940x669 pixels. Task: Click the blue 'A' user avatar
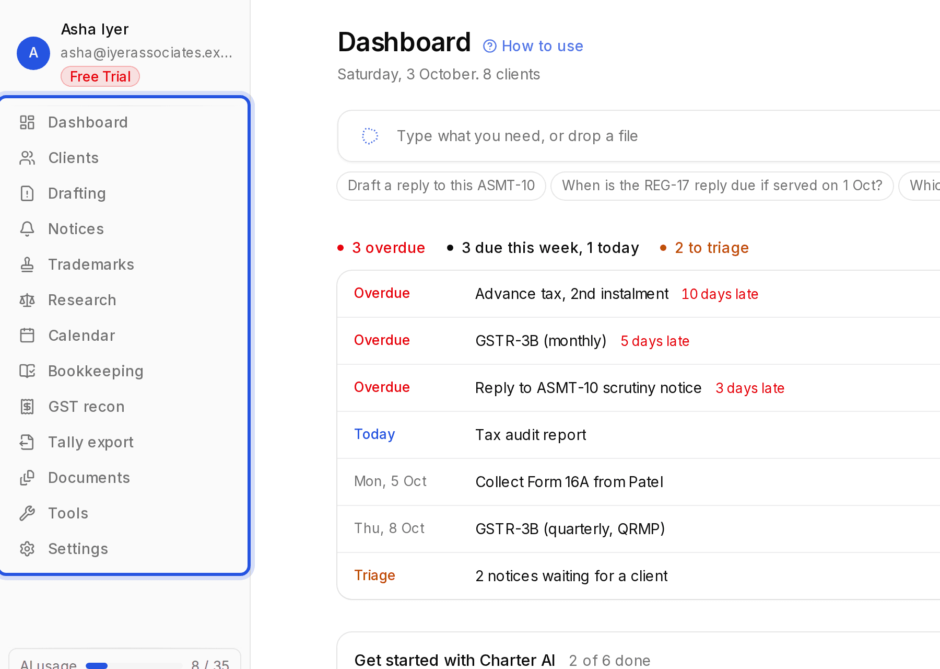[33, 53]
